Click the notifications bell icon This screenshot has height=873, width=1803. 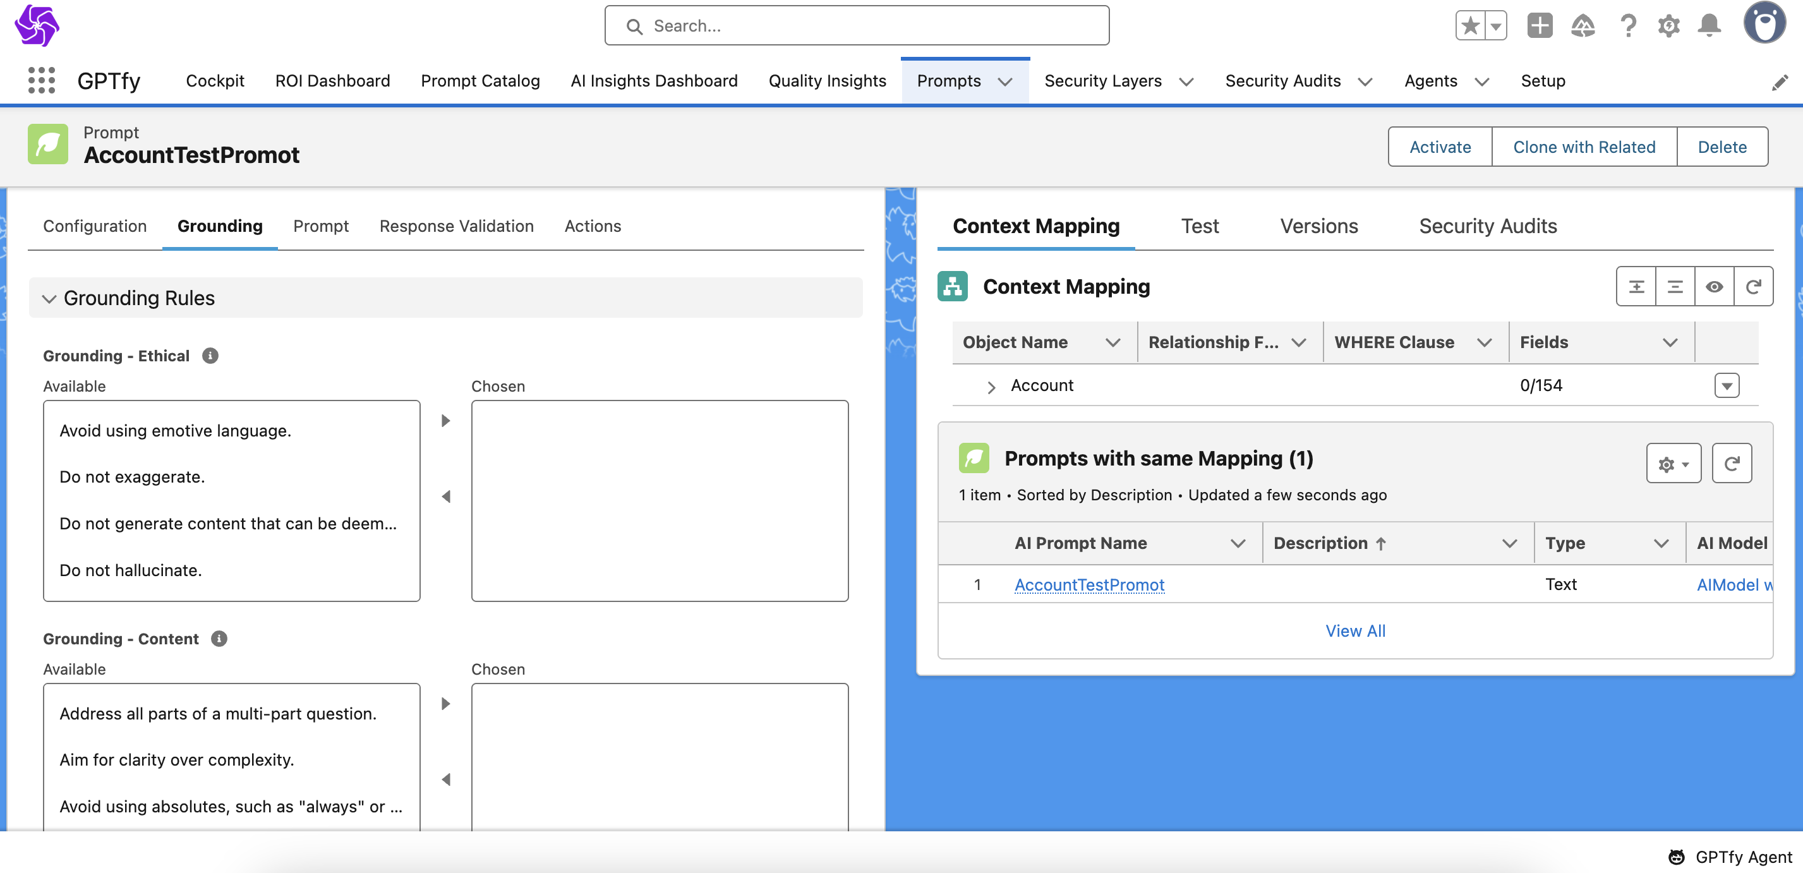1710,26
